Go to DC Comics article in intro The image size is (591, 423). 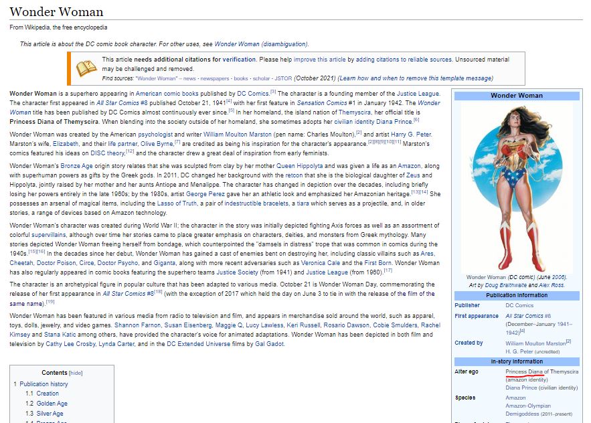click(x=252, y=94)
